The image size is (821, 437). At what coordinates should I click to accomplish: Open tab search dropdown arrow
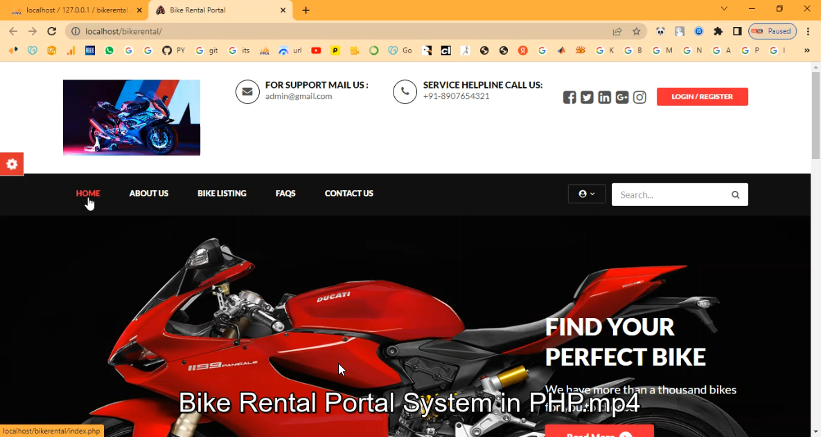724,9
